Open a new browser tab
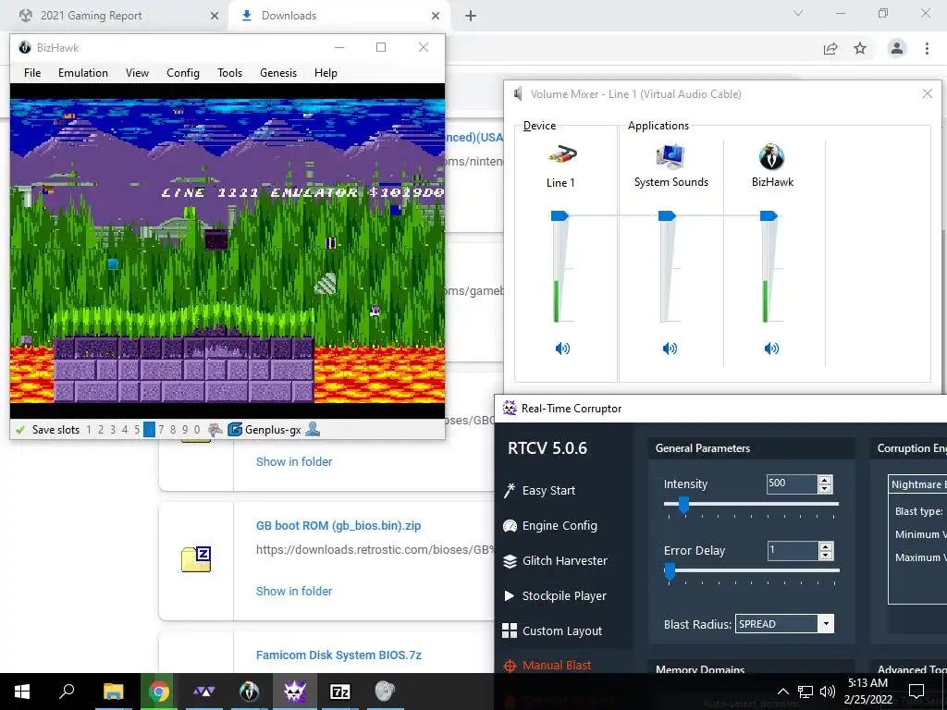 [x=471, y=17]
